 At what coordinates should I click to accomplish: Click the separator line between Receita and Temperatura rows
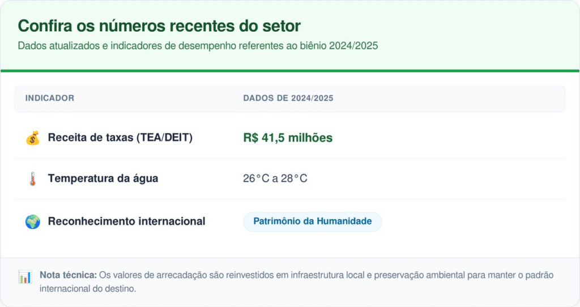(x=290, y=159)
